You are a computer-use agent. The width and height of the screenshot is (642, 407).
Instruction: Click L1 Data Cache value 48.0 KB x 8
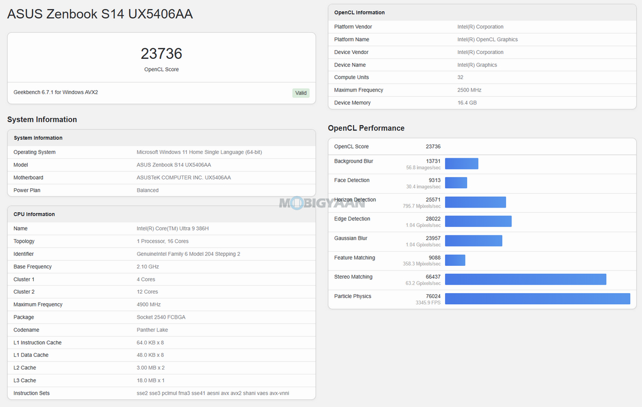tap(150, 355)
